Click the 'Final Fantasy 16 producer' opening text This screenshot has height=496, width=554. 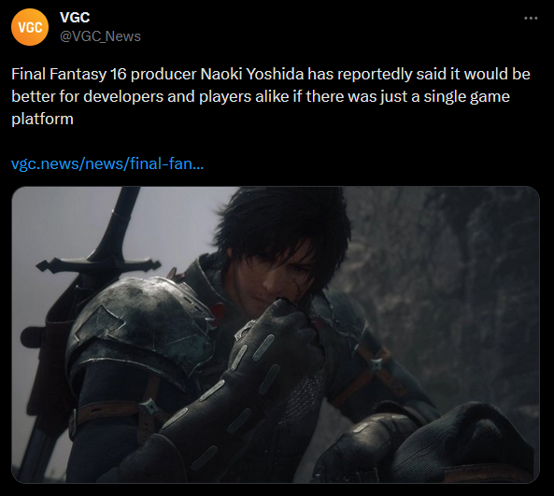tap(104, 74)
